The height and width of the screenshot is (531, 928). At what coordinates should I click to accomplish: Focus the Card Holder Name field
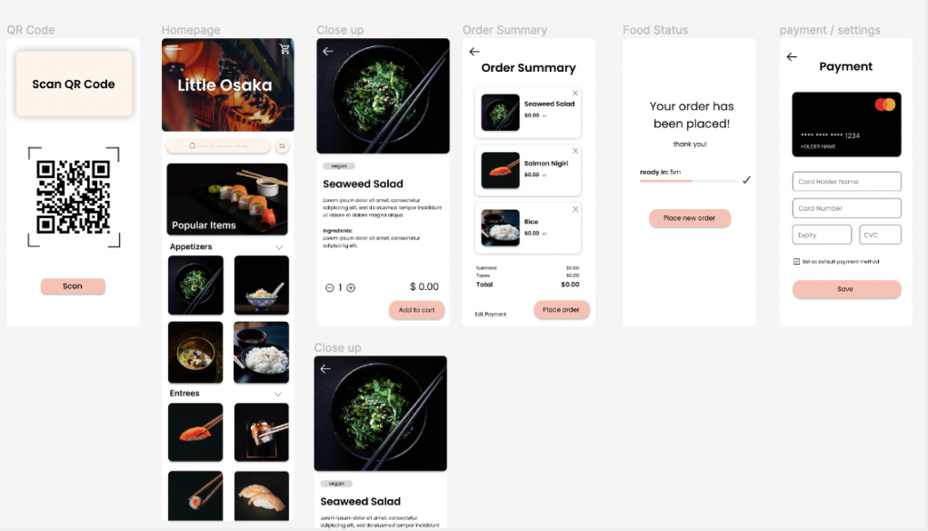pos(846,182)
